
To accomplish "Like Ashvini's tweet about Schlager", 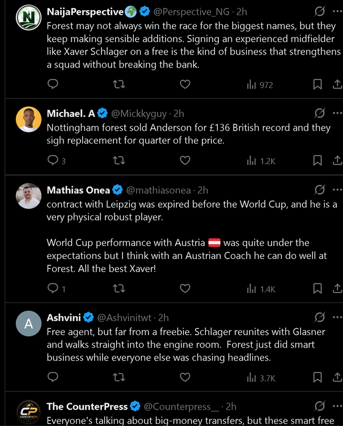I will click(185, 377).
